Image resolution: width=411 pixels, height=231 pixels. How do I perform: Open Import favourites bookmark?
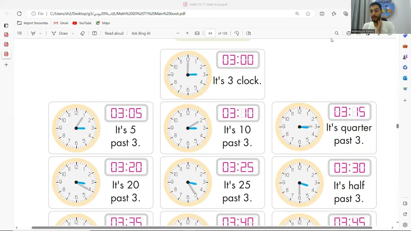point(32,23)
